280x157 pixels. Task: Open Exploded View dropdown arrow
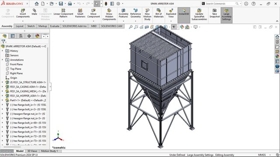tap(171, 21)
